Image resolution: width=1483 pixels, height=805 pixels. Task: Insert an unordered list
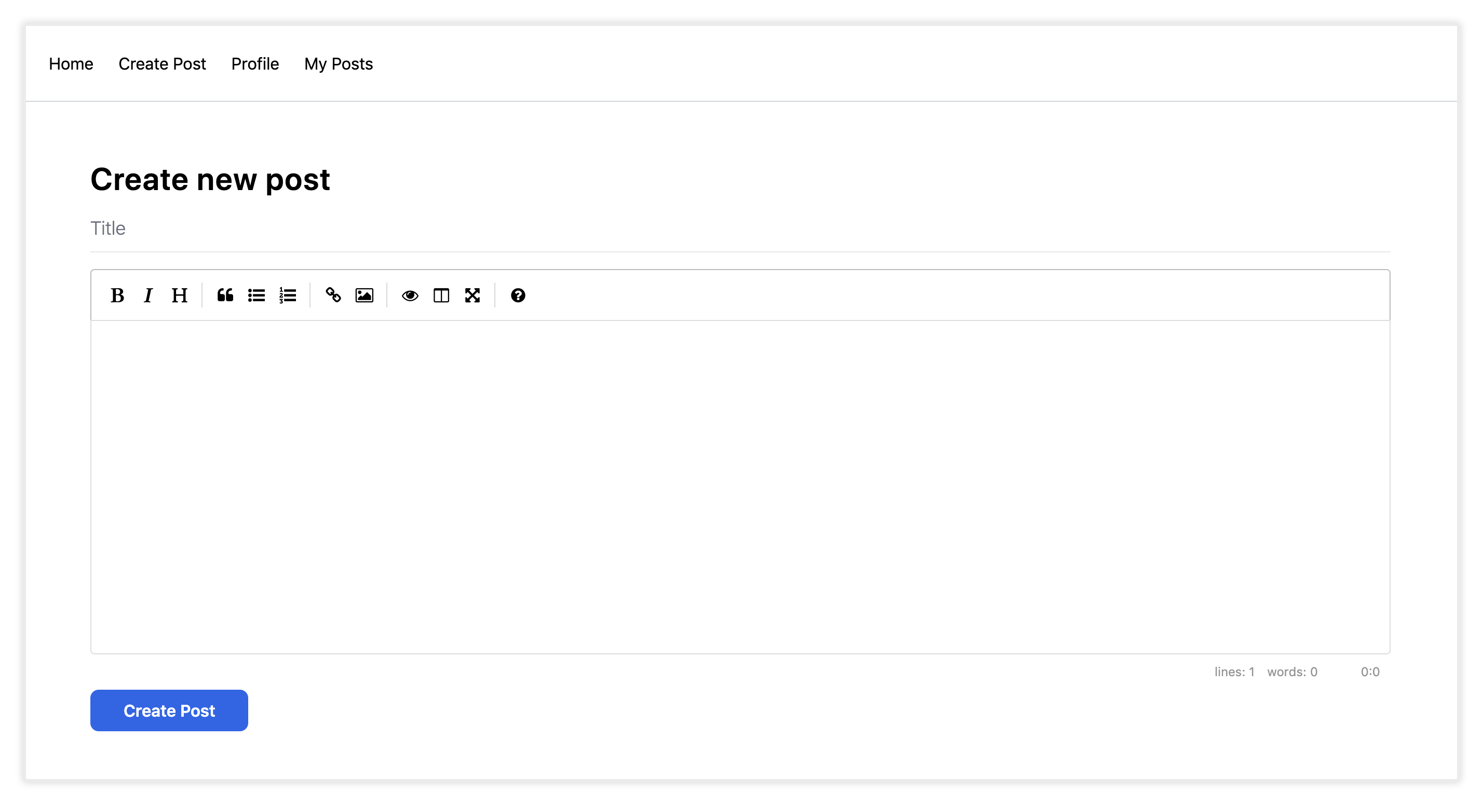click(257, 294)
